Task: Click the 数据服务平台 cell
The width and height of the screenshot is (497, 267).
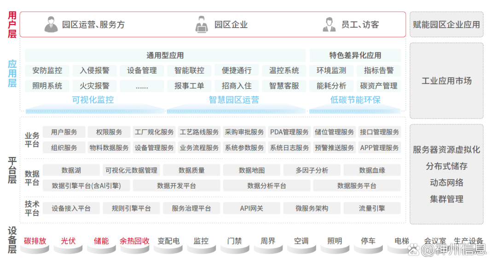Action: pyautogui.click(x=357, y=186)
